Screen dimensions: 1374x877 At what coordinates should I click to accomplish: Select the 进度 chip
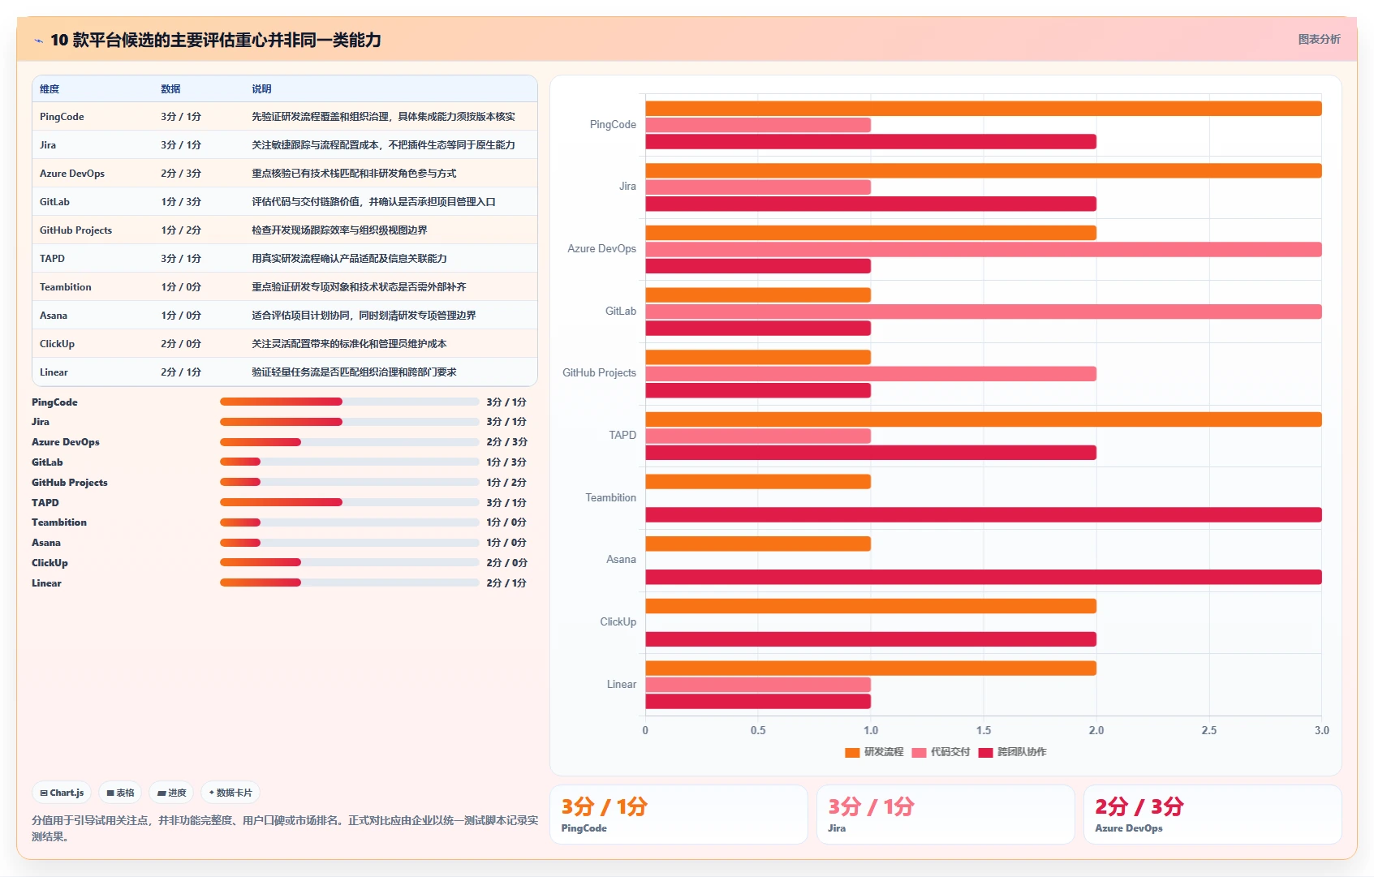click(x=171, y=793)
